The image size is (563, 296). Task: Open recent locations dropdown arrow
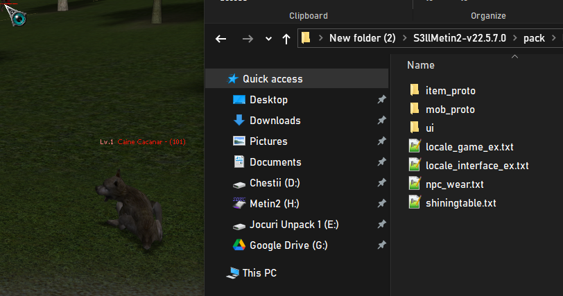(268, 39)
